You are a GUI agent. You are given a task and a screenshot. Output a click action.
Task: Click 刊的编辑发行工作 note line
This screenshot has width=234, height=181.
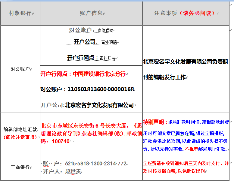point(164,77)
